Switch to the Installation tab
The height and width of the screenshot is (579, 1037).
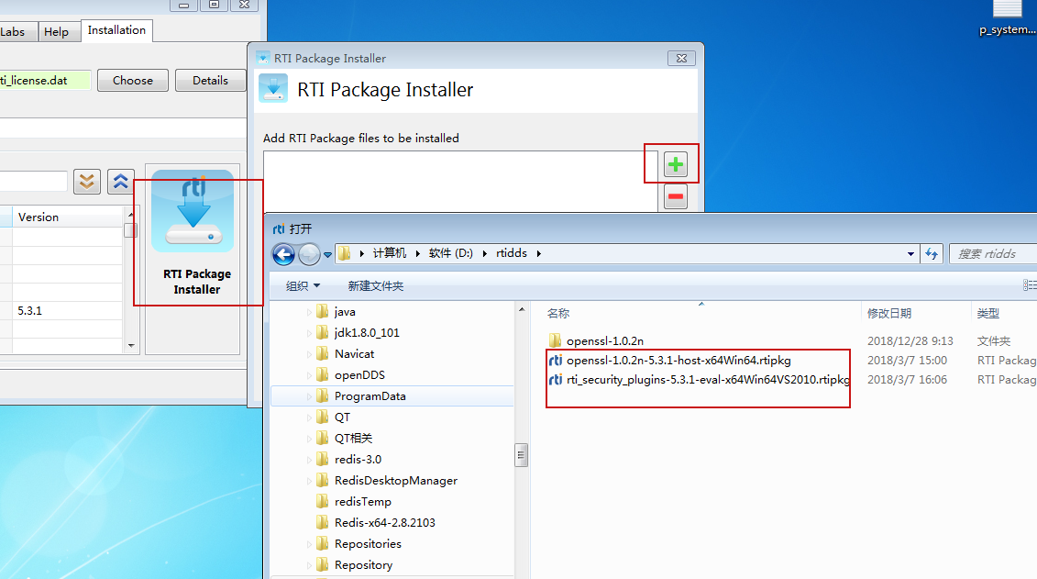point(116,30)
